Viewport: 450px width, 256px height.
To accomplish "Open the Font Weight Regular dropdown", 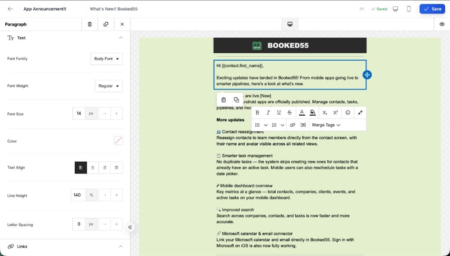I will tap(109, 86).
